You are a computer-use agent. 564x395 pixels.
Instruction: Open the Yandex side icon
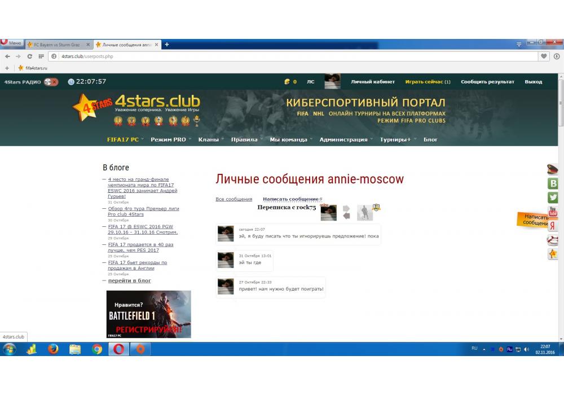click(x=553, y=226)
